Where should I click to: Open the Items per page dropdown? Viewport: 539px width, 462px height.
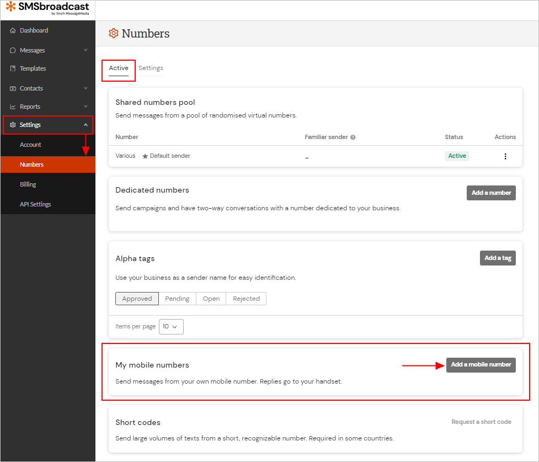(x=171, y=326)
